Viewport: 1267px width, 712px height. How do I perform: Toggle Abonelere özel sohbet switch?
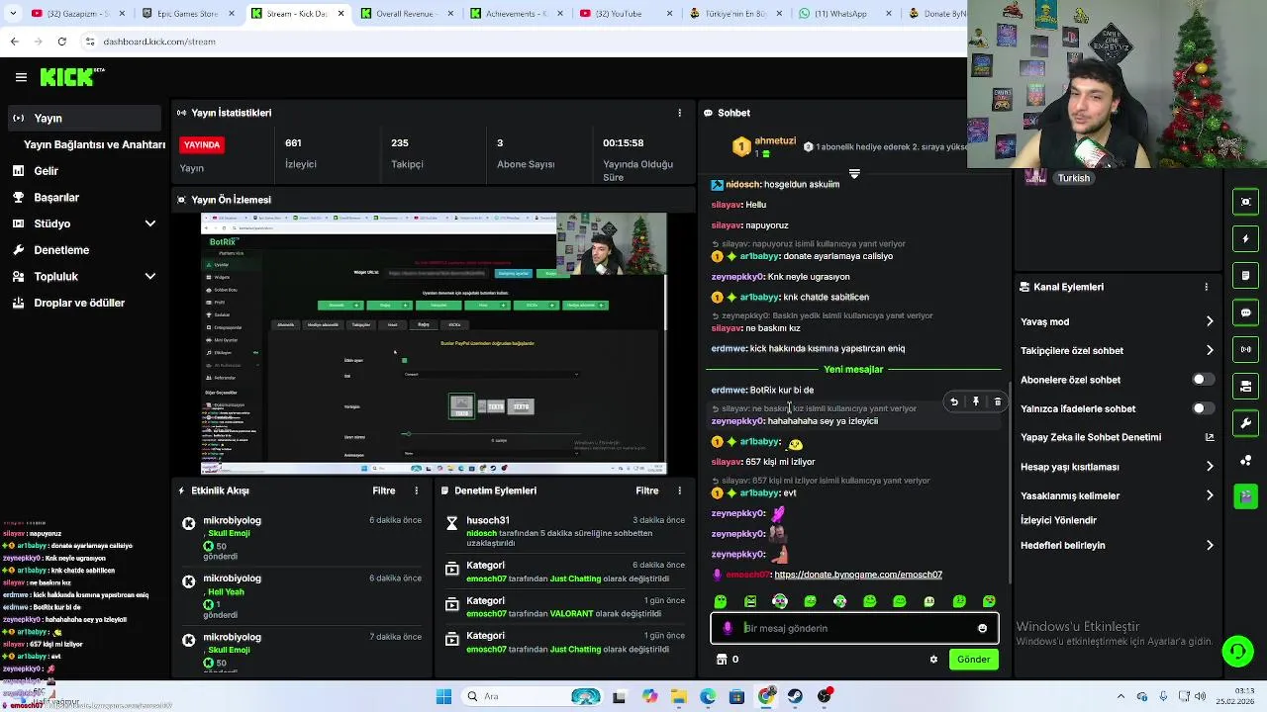pyautogui.click(x=1203, y=380)
